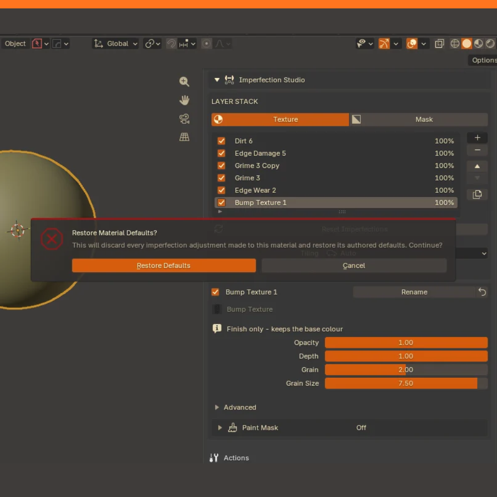Screen dimensions: 497x497
Task: Toggle X-ray display icon
Action: (x=439, y=43)
